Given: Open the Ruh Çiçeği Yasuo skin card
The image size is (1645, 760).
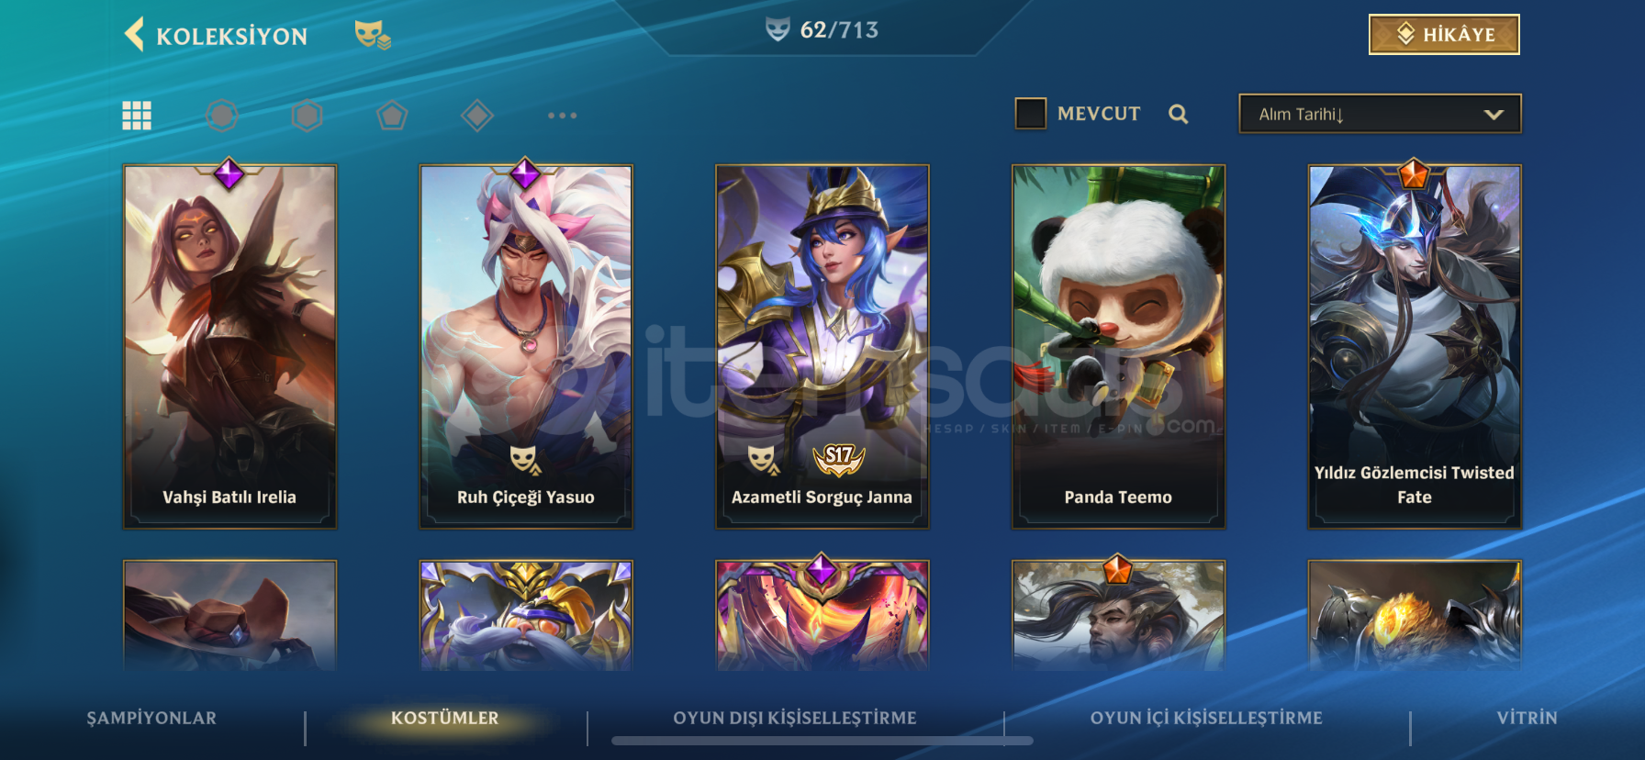Looking at the screenshot, I should click(526, 346).
